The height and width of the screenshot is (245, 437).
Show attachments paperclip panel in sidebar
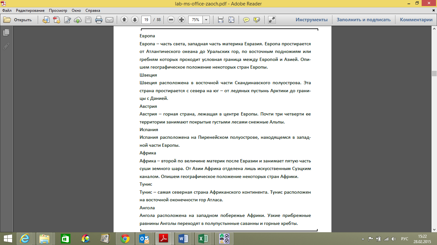[6, 46]
